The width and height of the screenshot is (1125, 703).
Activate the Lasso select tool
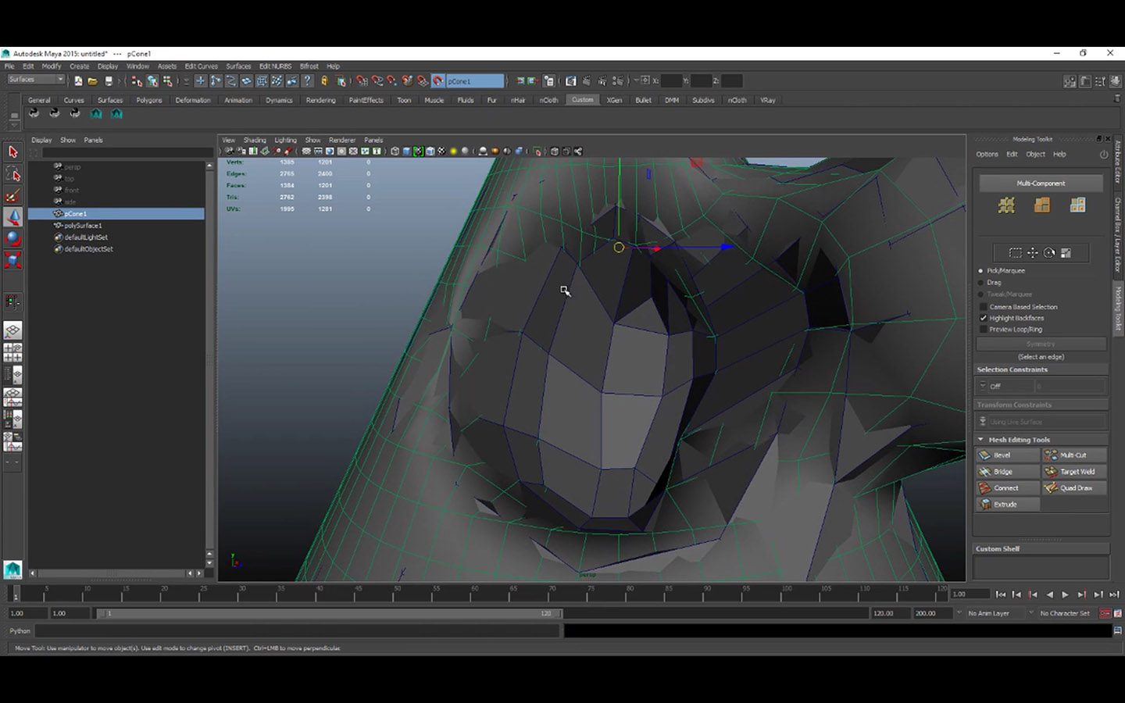click(x=12, y=173)
